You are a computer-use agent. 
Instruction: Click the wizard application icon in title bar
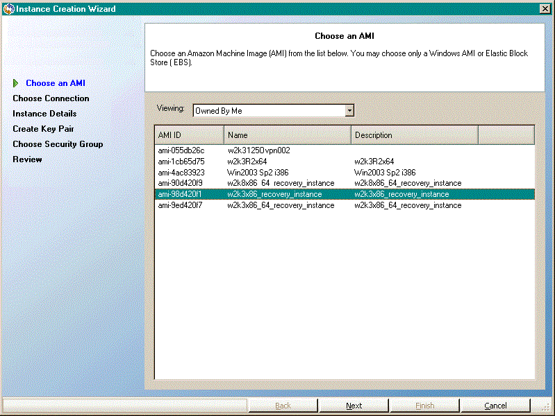8,9
